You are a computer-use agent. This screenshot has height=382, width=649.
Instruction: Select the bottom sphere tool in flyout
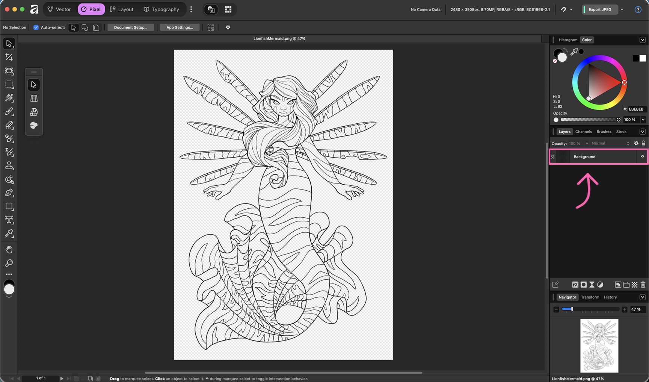34,126
